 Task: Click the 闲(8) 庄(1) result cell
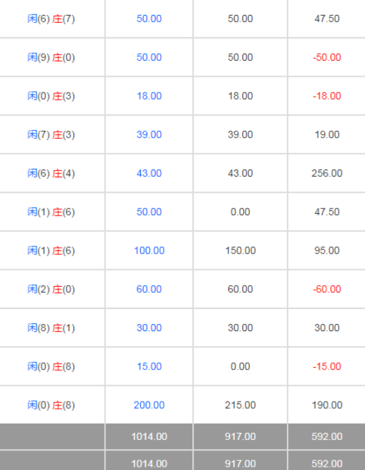[51, 328]
